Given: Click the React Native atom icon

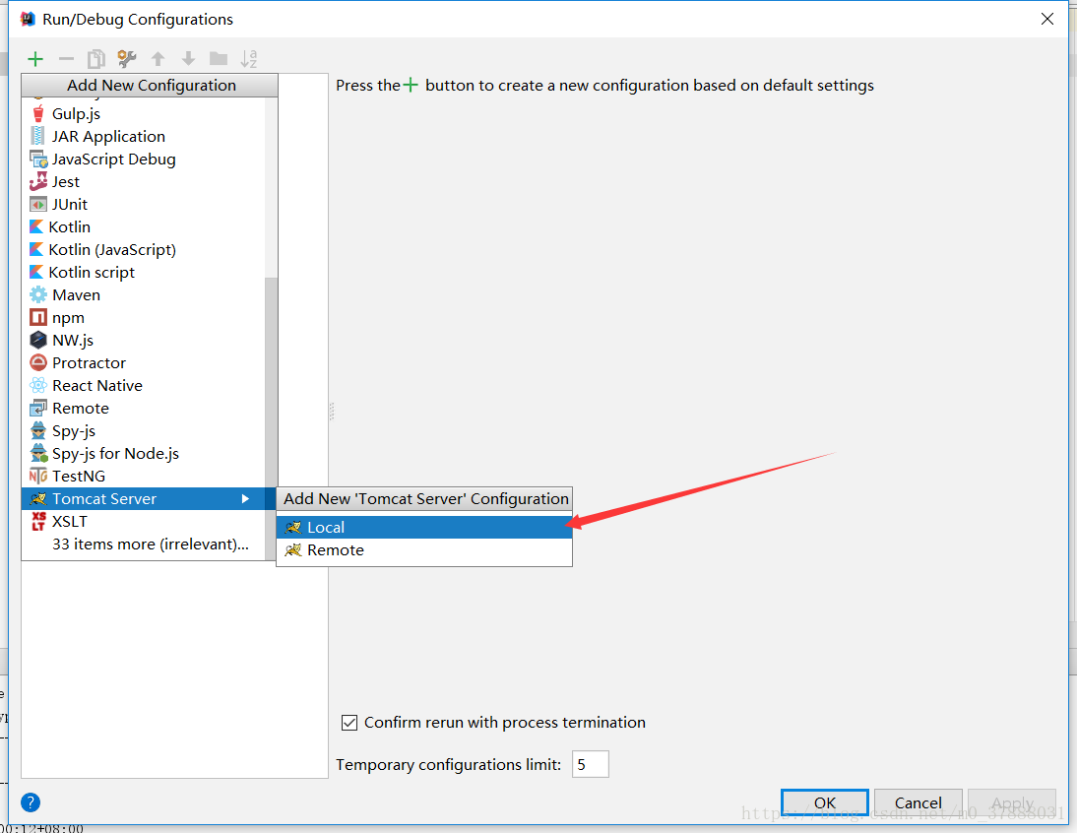Looking at the screenshot, I should click(x=38, y=386).
